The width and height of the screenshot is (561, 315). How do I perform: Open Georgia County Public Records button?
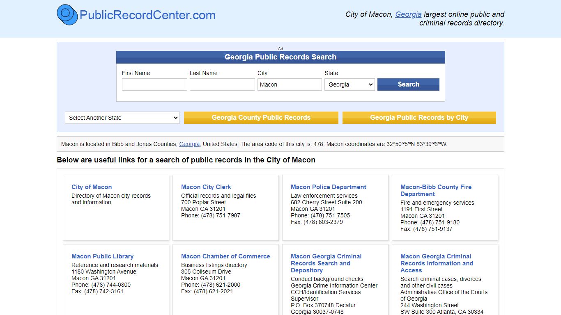(261, 118)
